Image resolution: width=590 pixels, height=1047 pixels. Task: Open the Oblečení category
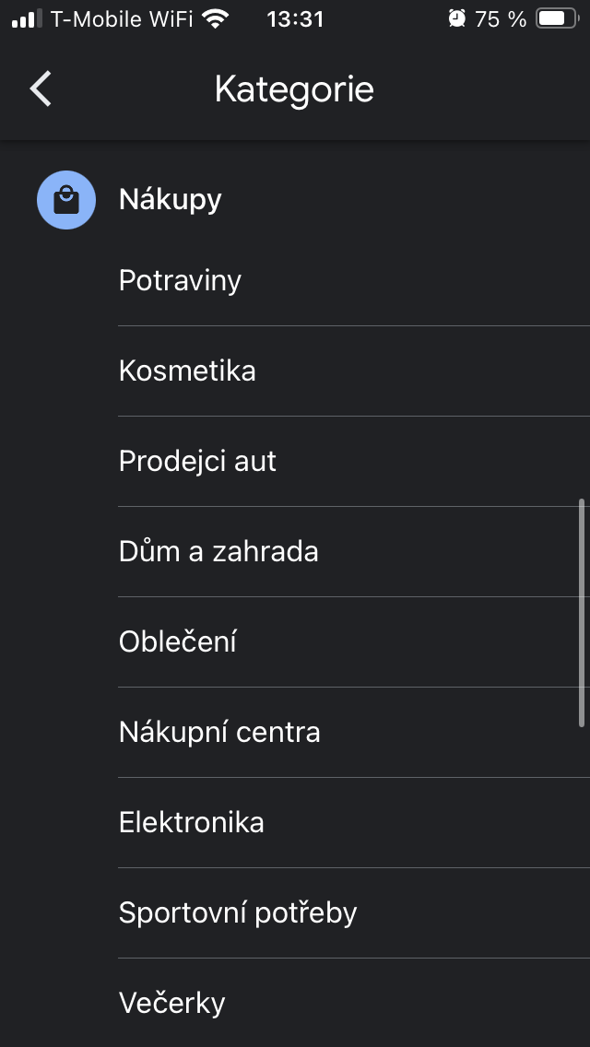(178, 641)
